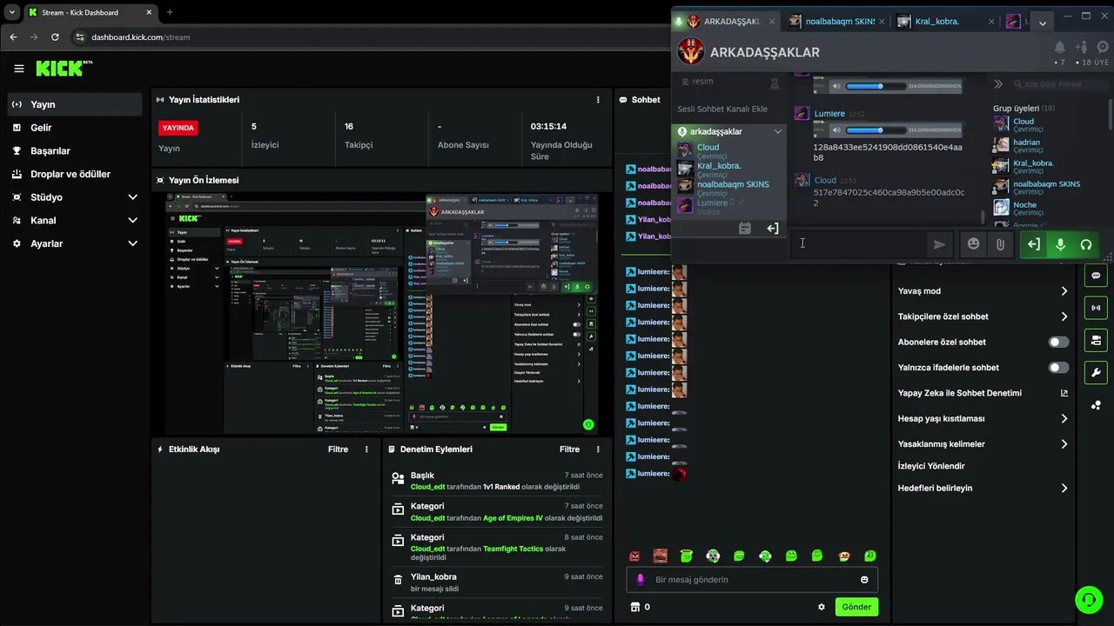This screenshot has height=626, width=1114.
Task: Focus the Ada Göre Filtrele search field
Action: coord(1062,84)
